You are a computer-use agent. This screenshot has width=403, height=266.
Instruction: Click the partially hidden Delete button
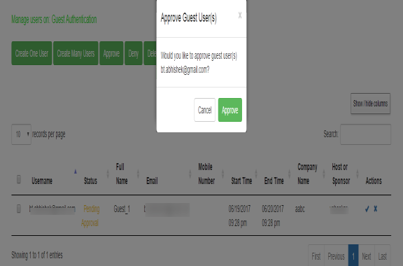click(x=150, y=53)
